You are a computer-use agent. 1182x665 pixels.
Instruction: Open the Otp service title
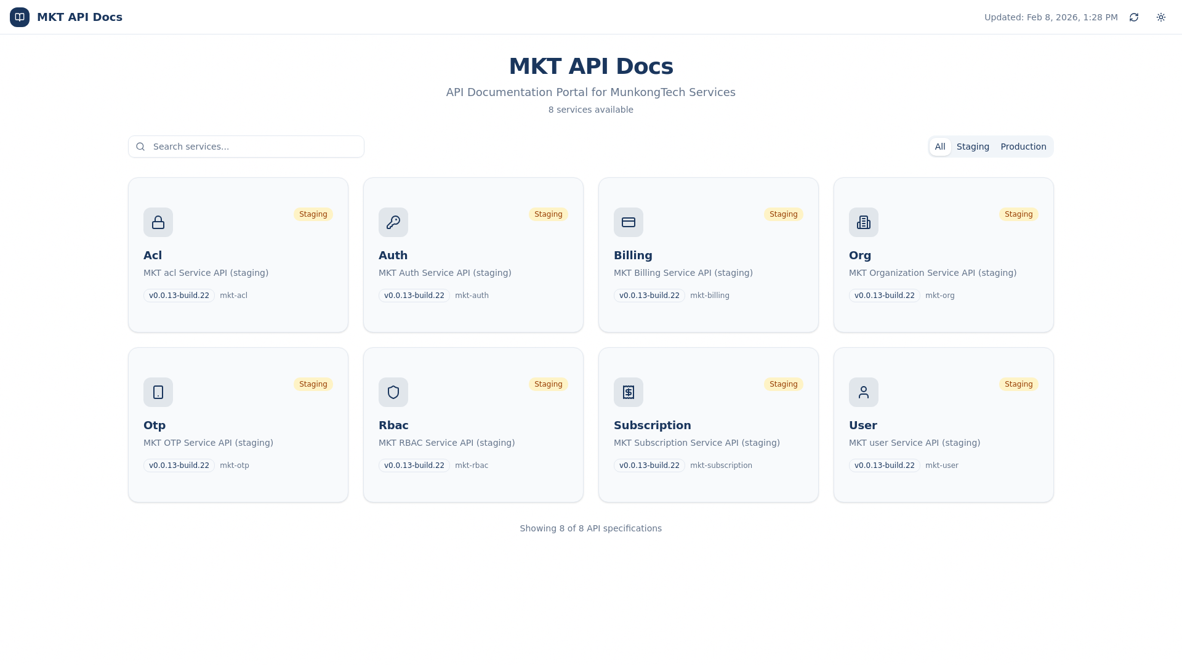pos(155,425)
